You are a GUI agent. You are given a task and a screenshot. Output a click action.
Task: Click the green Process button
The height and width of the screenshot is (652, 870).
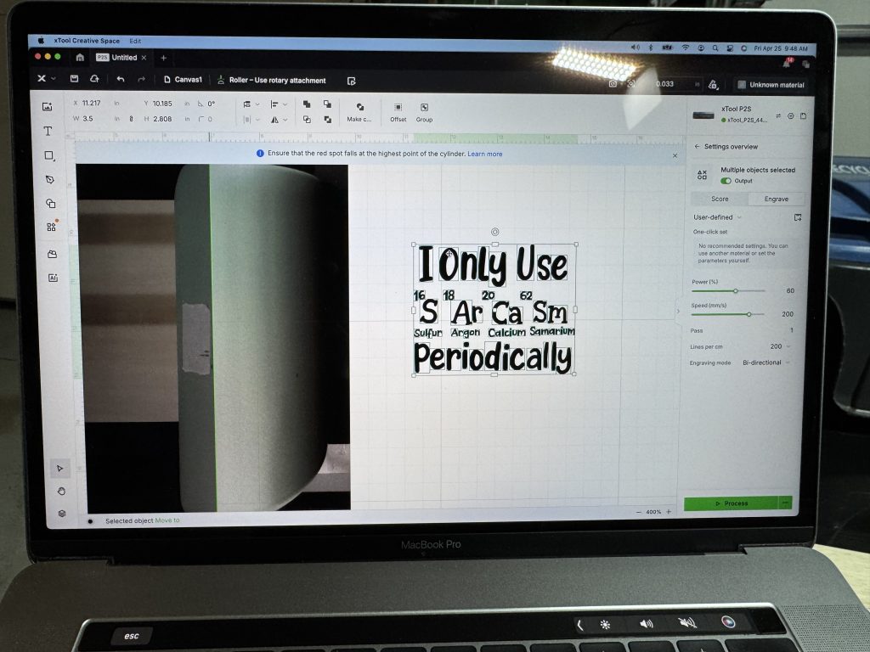[731, 503]
